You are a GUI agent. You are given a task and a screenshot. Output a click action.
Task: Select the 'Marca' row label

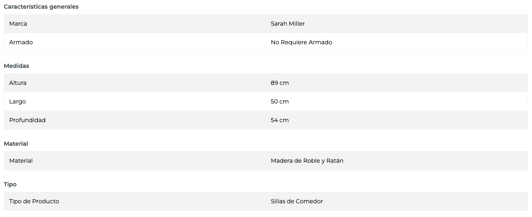pos(18,24)
